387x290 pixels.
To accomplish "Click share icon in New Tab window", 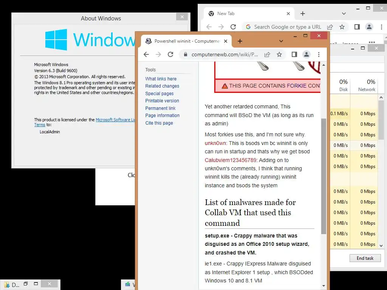I will 330,27.
